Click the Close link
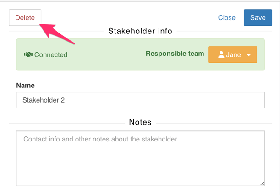Screen dimensions: 280x195 (226, 18)
